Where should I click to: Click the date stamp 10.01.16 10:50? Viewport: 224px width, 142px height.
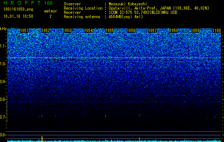(18, 16)
